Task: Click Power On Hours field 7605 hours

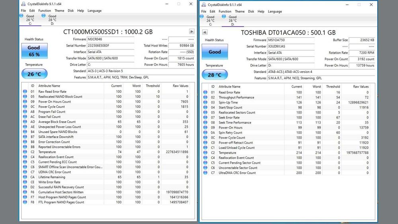Action: (x=181, y=65)
